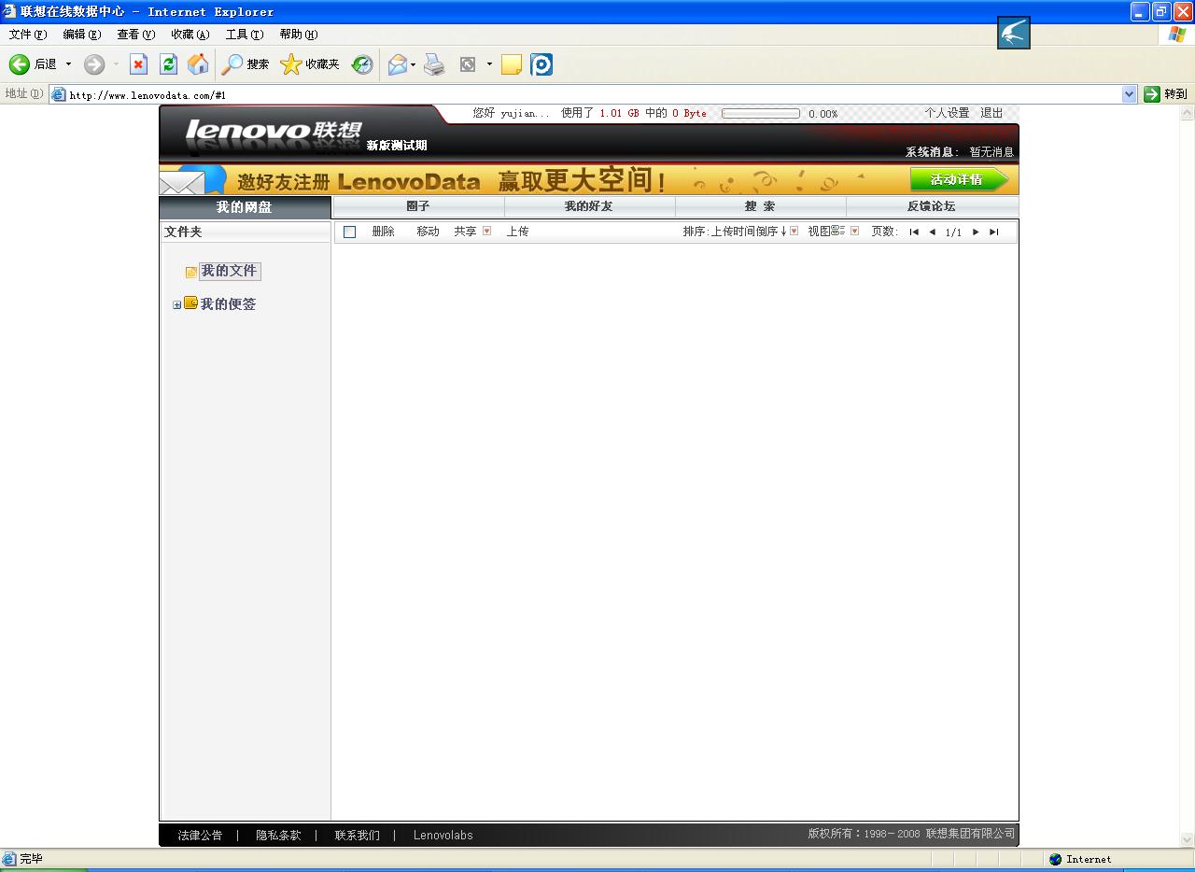Image resolution: width=1195 pixels, height=872 pixels.
Task: Select the My Files folder icon
Action: click(x=190, y=273)
